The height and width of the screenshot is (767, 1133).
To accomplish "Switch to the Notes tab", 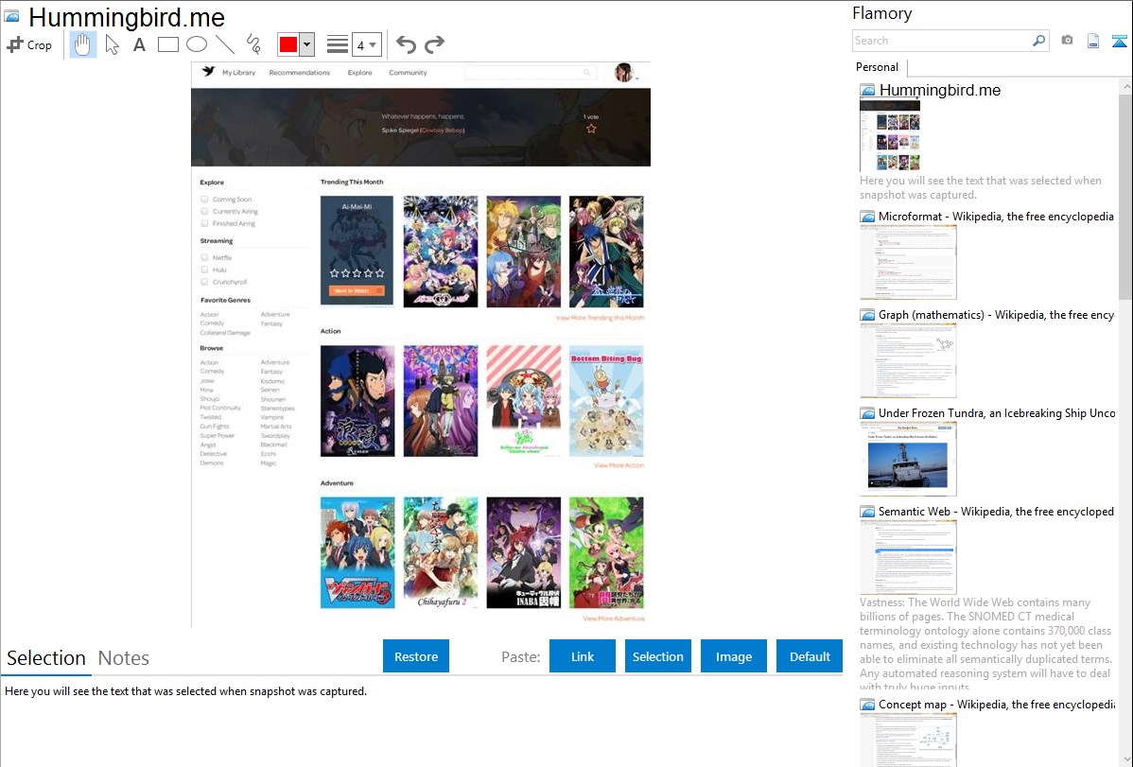I will (x=124, y=658).
